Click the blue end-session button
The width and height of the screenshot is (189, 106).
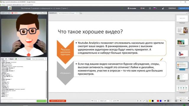184,8
